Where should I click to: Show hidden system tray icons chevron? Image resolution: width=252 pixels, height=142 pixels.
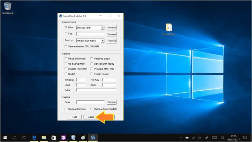181,138
